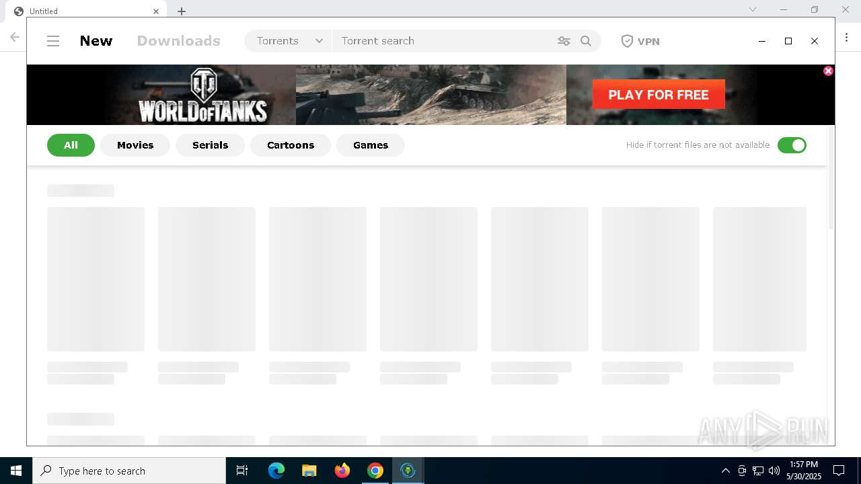Click the magnifier search icon
This screenshot has height=484, width=861.
click(586, 41)
